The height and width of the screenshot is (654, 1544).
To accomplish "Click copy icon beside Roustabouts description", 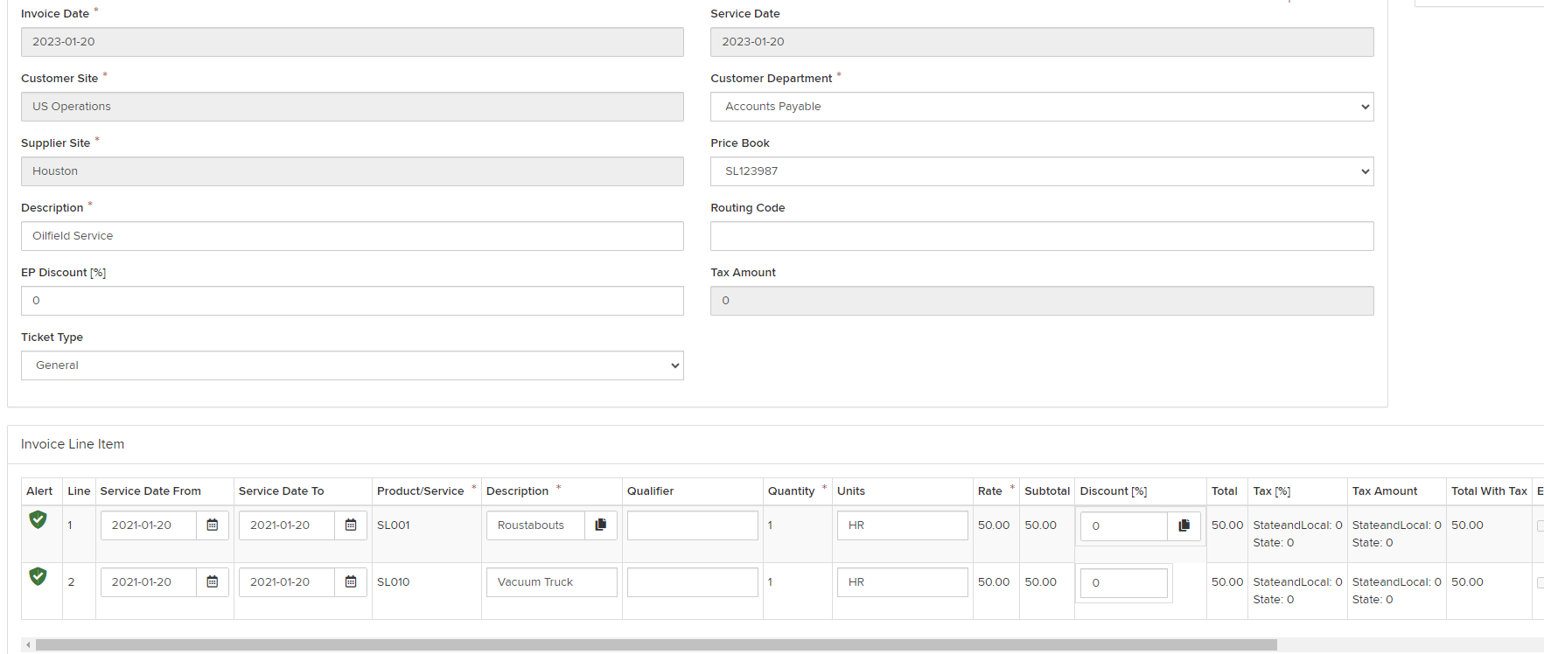I will tap(600, 525).
